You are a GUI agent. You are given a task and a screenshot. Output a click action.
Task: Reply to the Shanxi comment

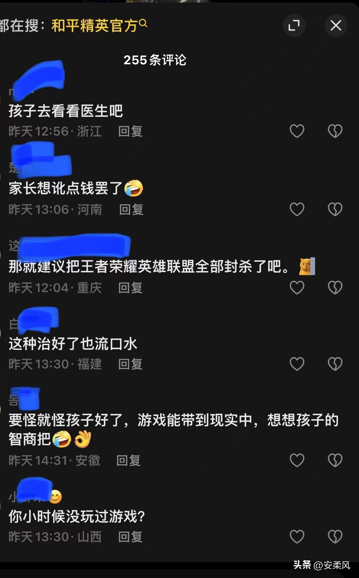[130, 537]
